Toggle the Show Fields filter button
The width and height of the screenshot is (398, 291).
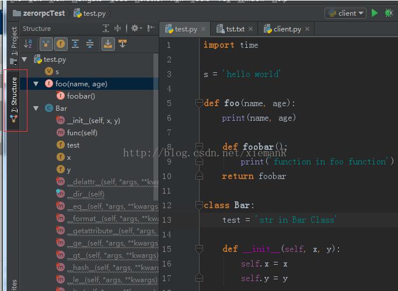click(x=60, y=44)
